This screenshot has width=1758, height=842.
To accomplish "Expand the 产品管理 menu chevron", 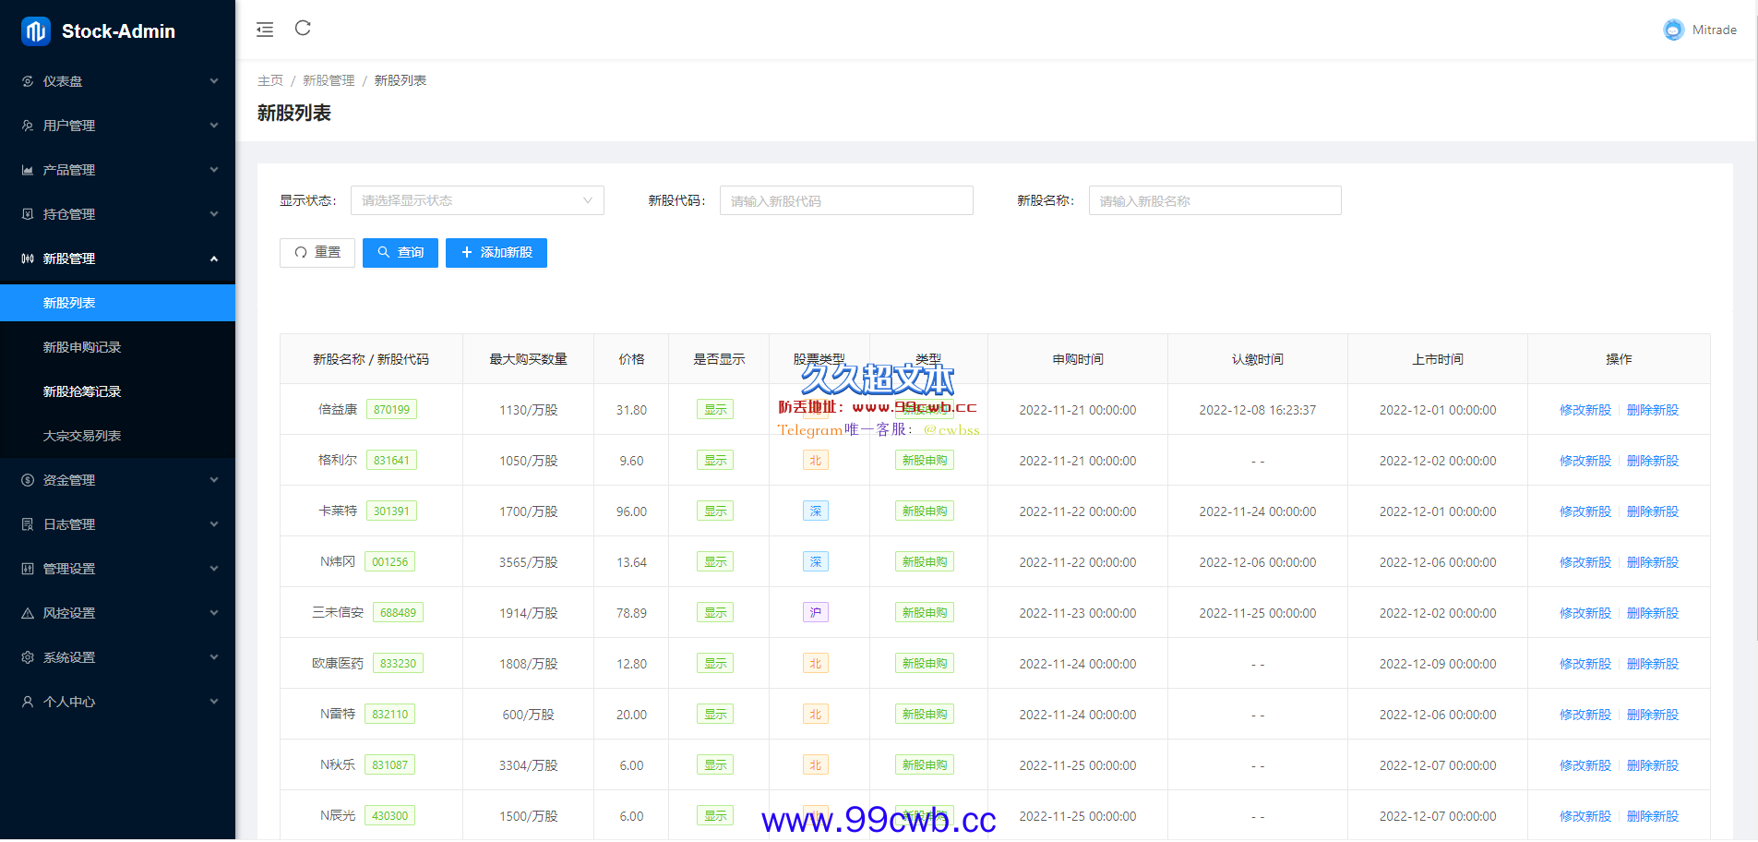I will point(214,170).
